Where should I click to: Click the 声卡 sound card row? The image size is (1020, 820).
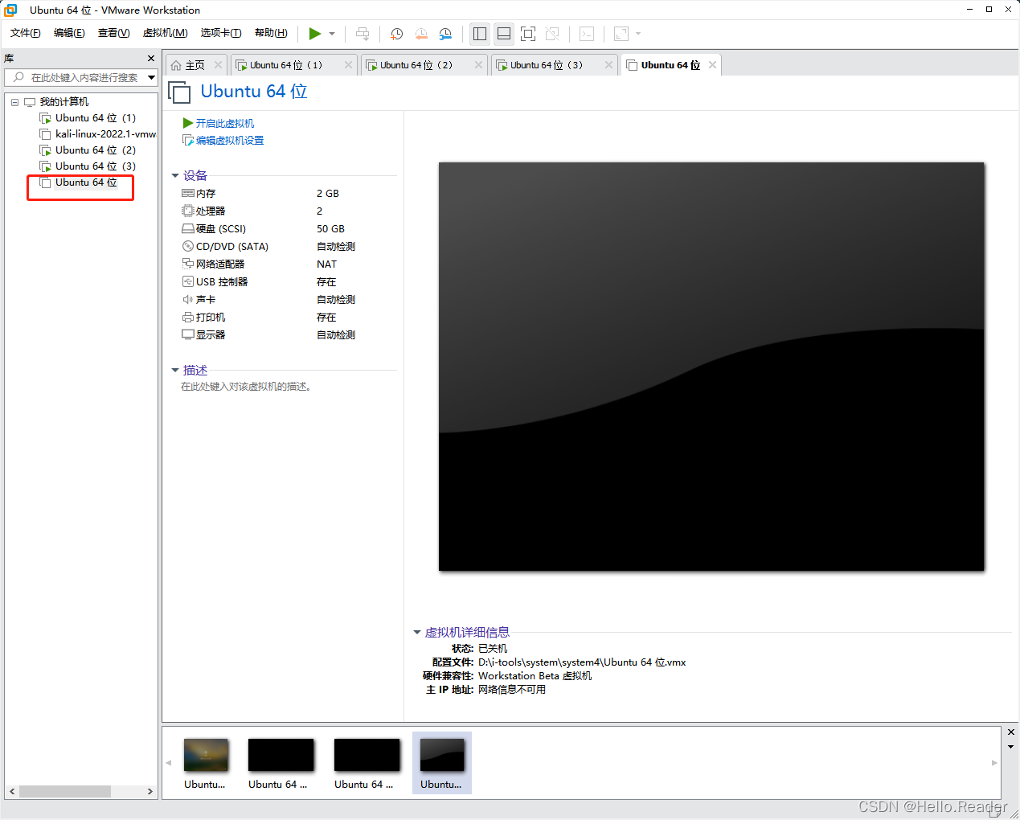click(x=268, y=300)
